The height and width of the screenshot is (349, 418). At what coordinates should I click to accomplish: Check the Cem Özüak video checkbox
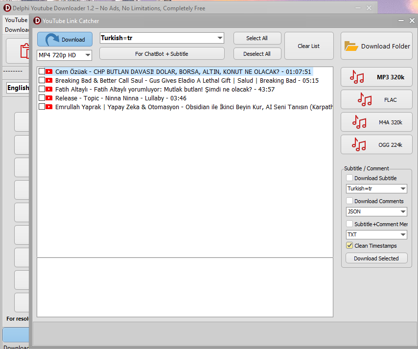pos(42,71)
